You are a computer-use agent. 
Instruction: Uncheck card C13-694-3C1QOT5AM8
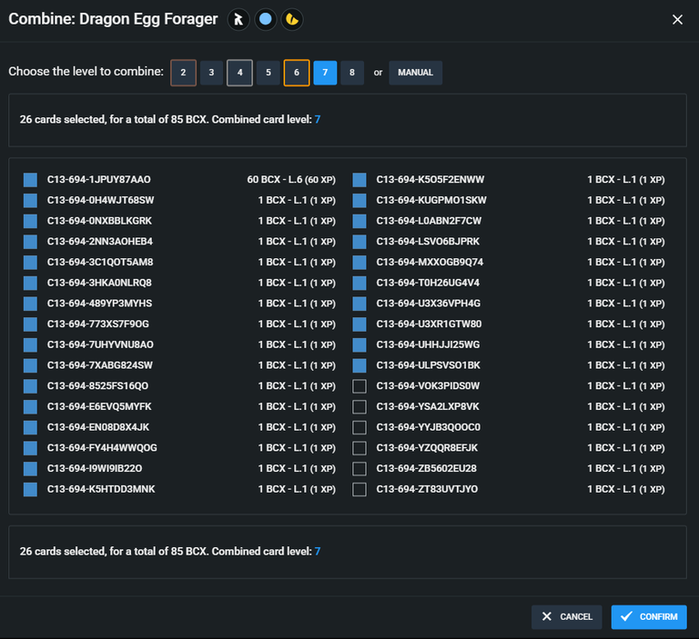(x=30, y=263)
